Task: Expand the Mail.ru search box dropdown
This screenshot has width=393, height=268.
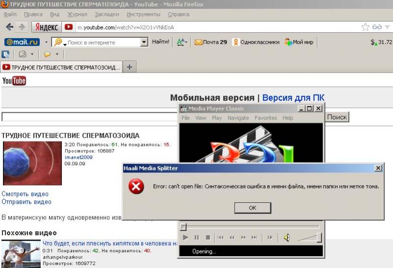Action: (144, 42)
